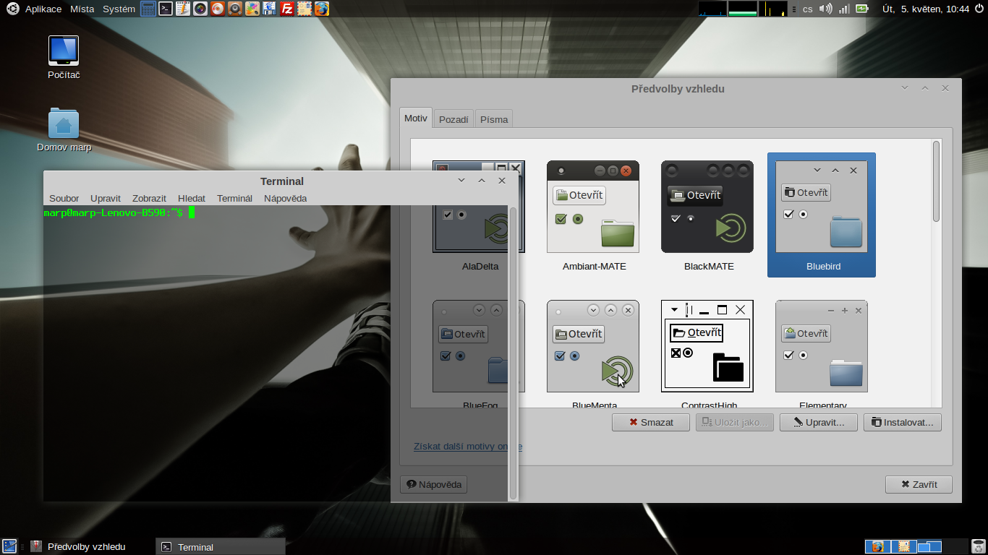Click the show desktop button in bottom panel
Screen dimensions: 988x555
click(x=9, y=546)
